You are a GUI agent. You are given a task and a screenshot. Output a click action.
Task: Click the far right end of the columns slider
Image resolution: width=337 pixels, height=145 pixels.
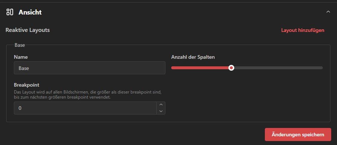point(321,68)
